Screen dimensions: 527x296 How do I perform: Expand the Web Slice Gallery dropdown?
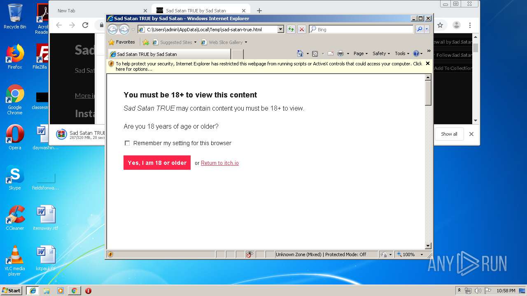tap(246, 42)
